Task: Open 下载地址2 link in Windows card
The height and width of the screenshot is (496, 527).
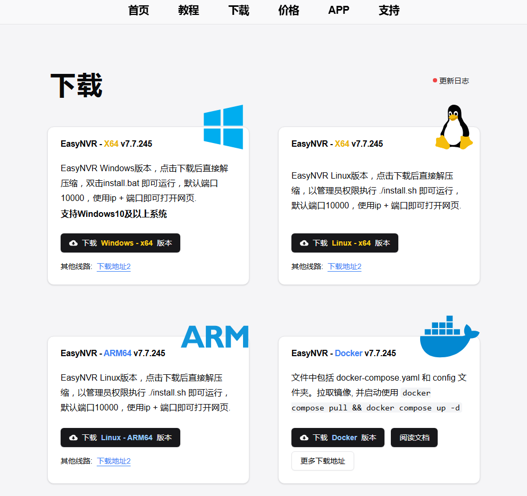Action: pyautogui.click(x=114, y=266)
